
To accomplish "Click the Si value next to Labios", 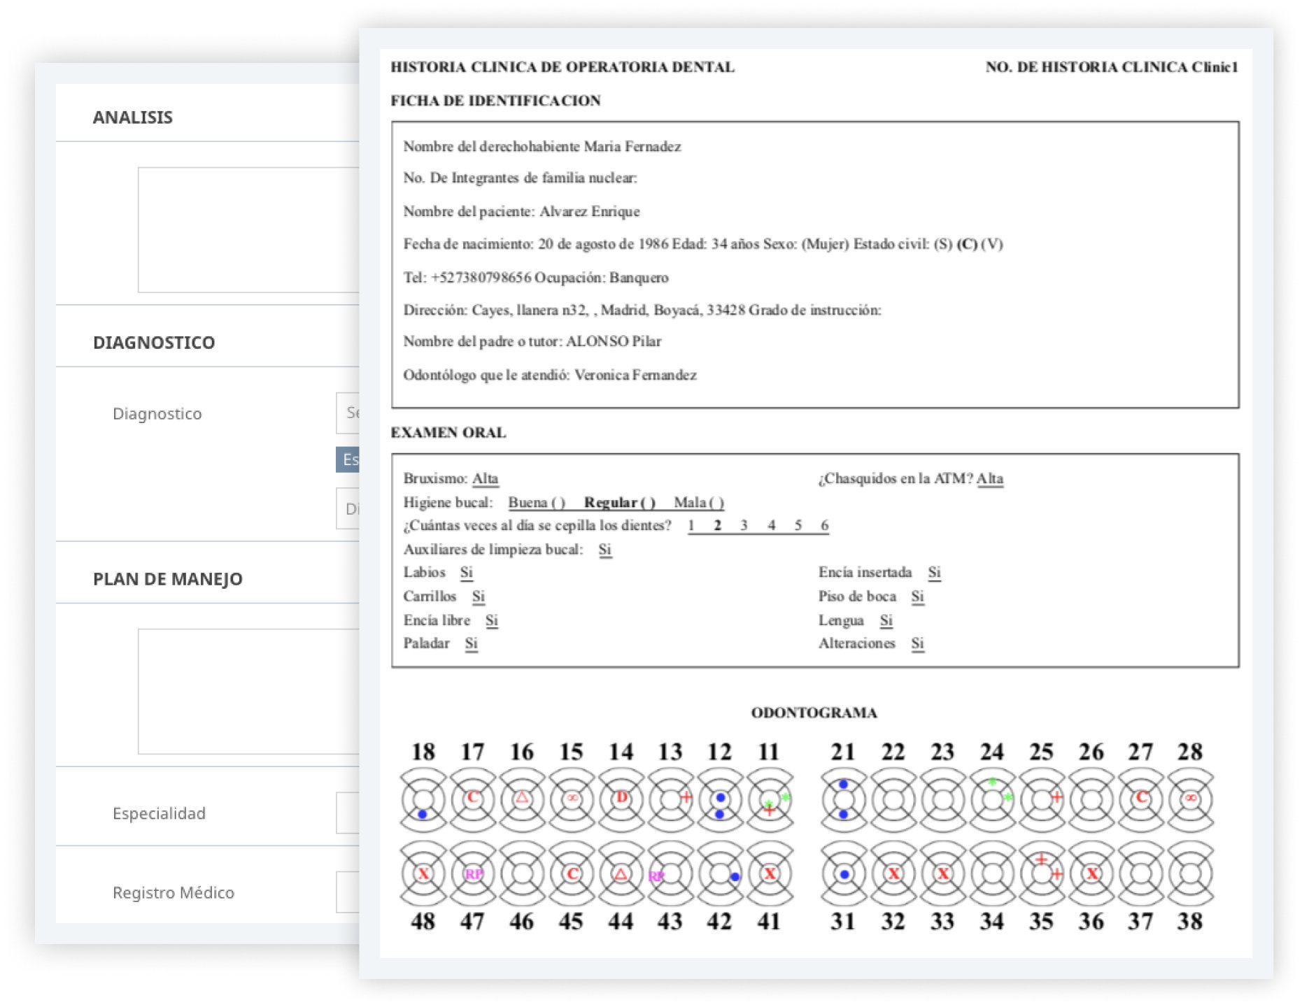I will click(x=467, y=572).
